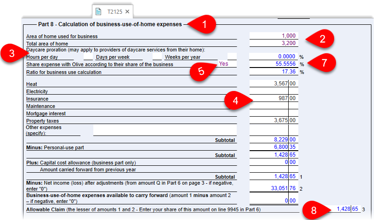The height and width of the screenshot is (220, 376).
Task: Edit the Heat expense amount 3,567
Action: coord(273,84)
